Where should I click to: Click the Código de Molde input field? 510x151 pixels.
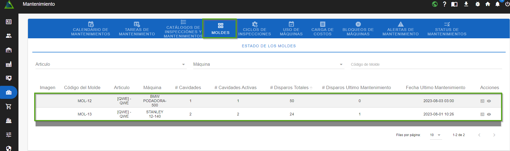coord(426,64)
